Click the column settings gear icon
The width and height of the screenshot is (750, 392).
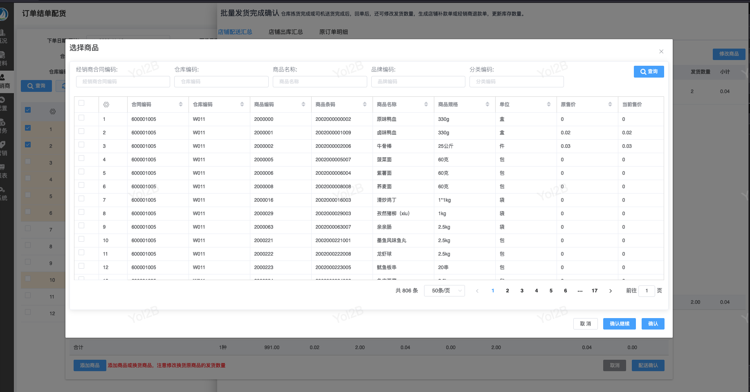click(106, 105)
